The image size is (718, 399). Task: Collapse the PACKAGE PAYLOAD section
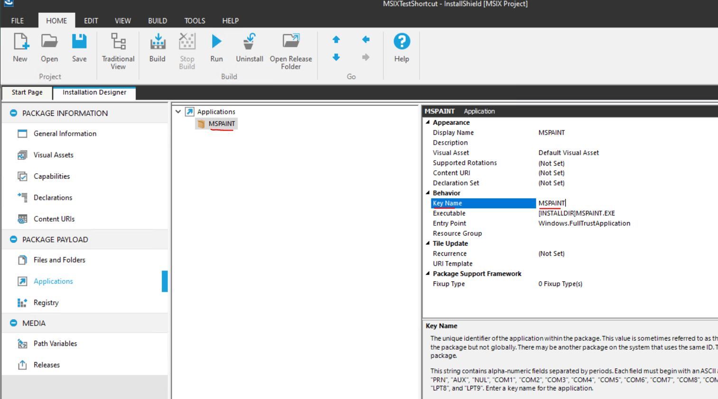coord(13,239)
